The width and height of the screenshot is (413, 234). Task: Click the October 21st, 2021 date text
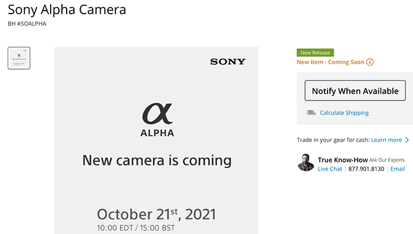[156, 214]
